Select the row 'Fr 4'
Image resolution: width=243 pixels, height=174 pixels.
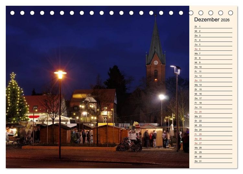(x=213, y=40)
